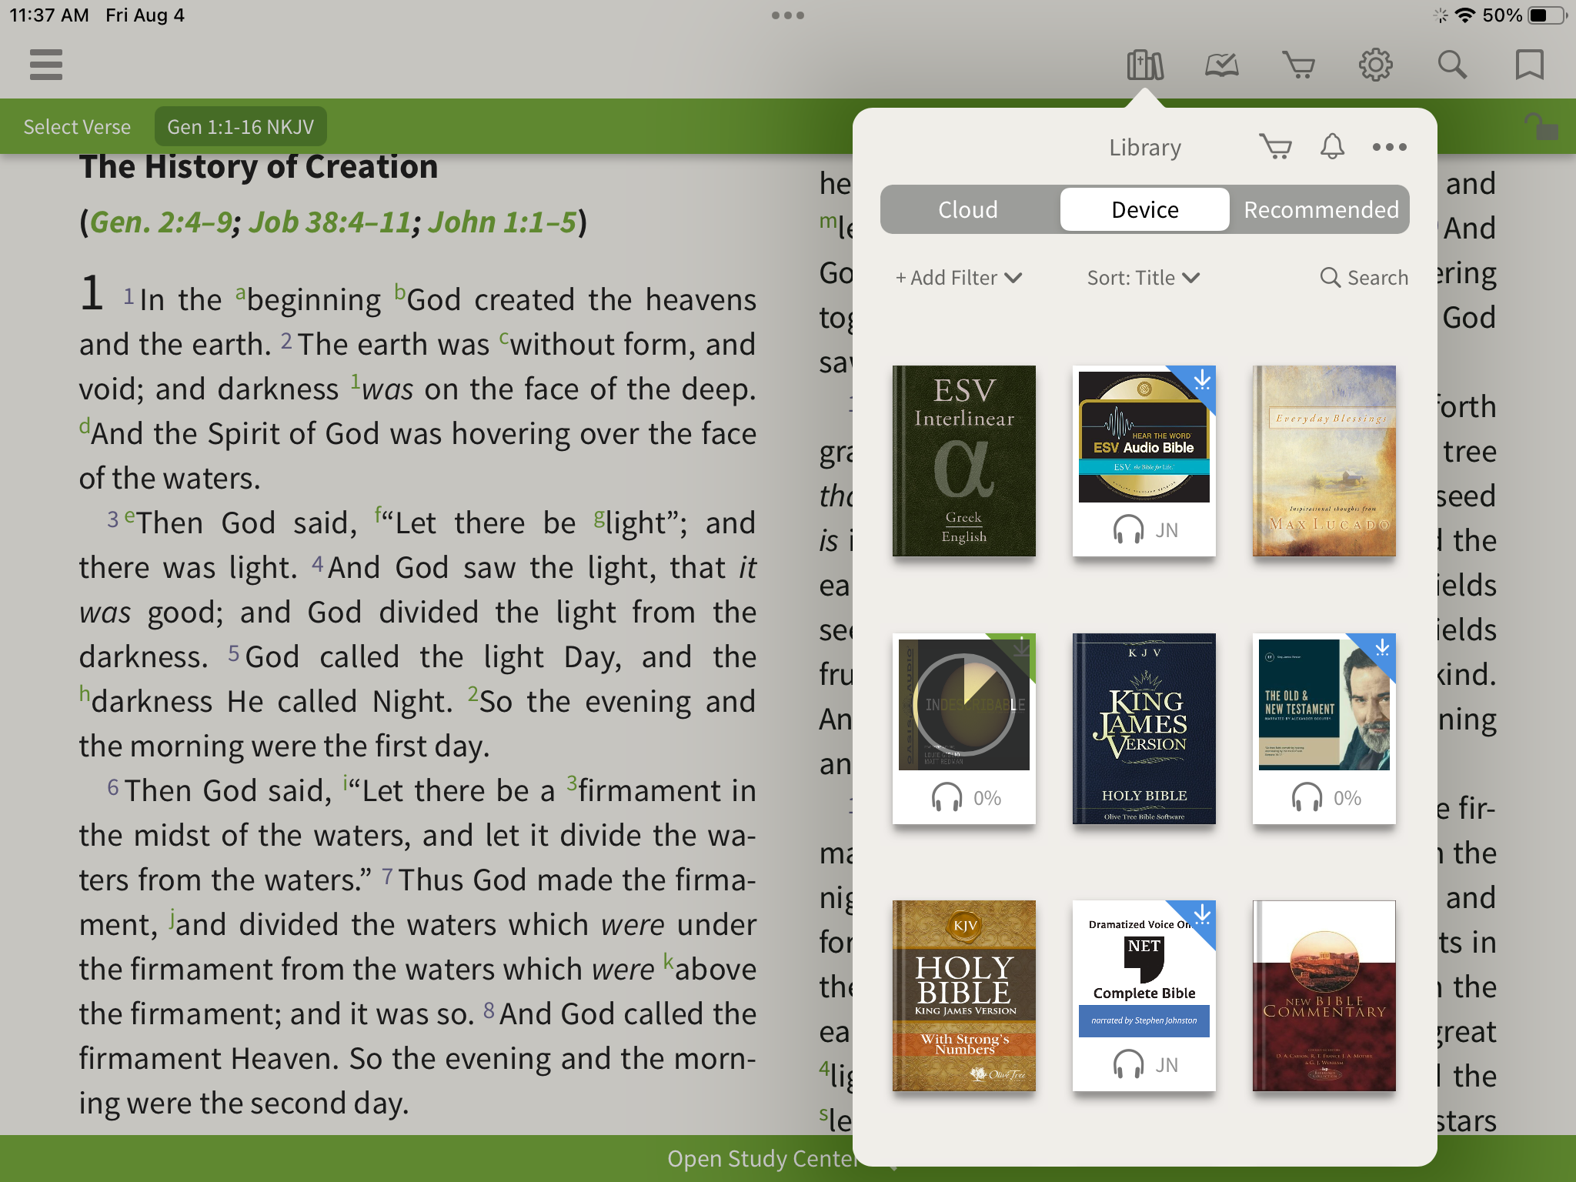Viewport: 1576px width, 1182px height.
Task: Open Library more options ellipsis
Action: [1390, 147]
